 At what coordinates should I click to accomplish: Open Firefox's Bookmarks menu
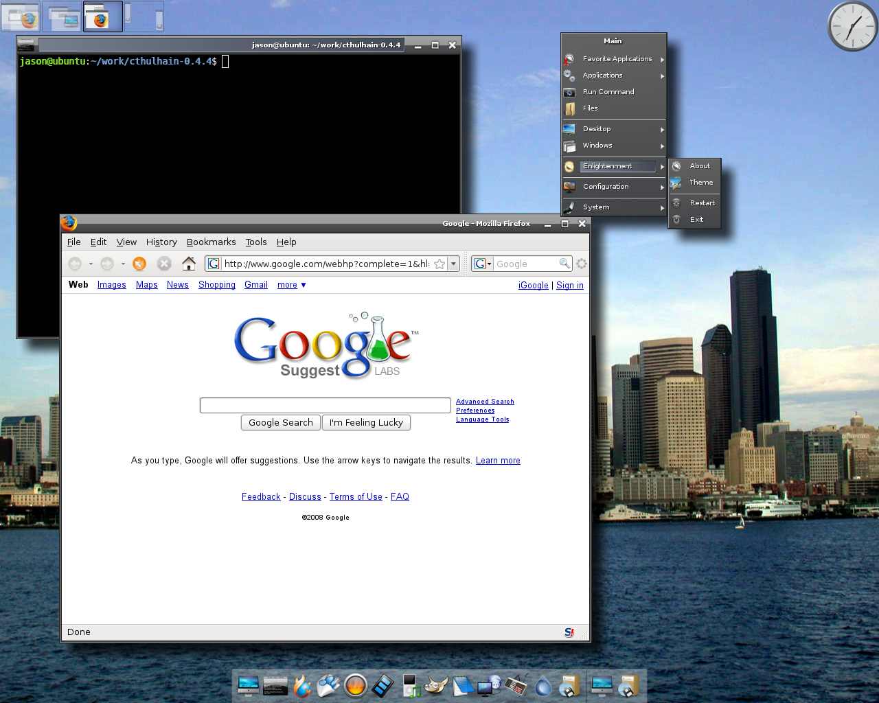pos(211,242)
